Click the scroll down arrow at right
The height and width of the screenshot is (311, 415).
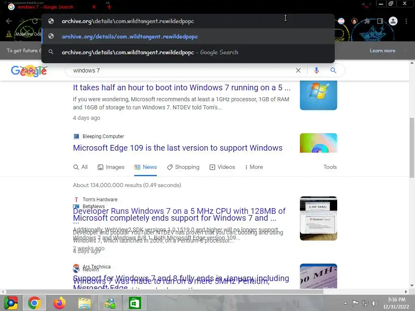pos(412,285)
